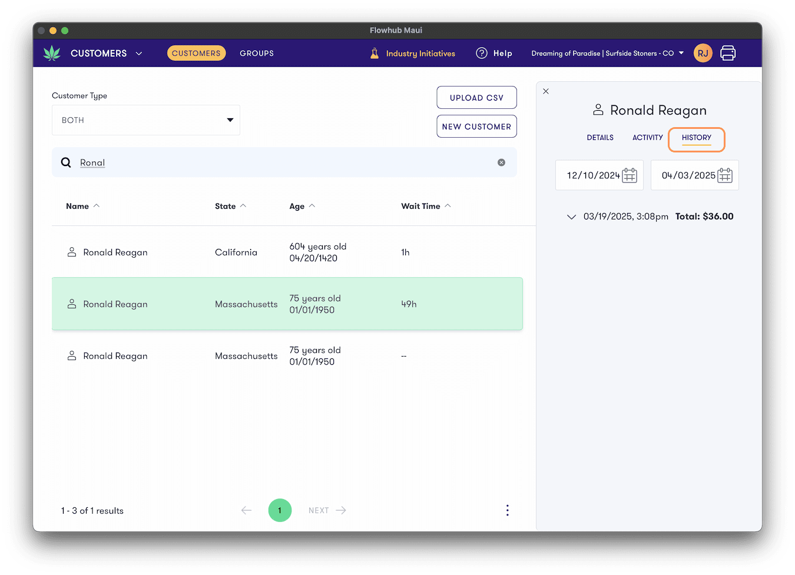
Task: Click the Industry Initiatives flask icon
Action: [375, 53]
